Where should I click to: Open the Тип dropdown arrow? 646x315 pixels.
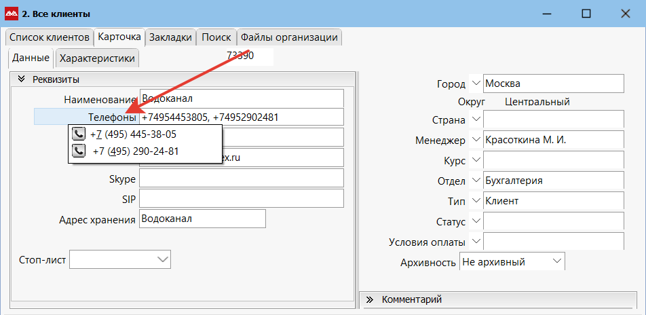coord(476,201)
